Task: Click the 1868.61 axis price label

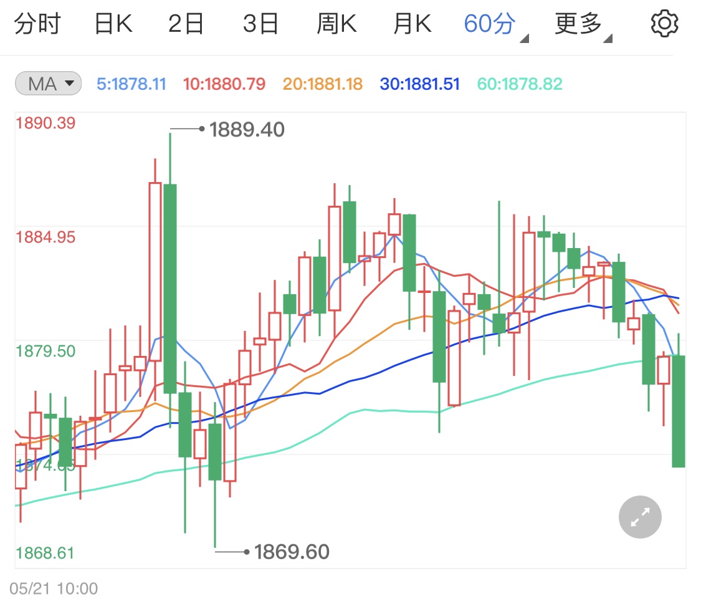Action: click(45, 553)
